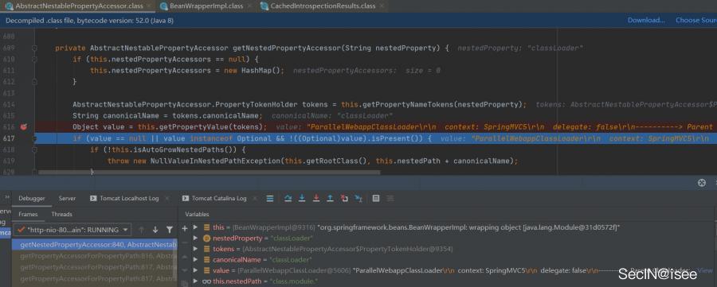
Task: Click the "class.module." nestedPath value
Action: [293, 281]
